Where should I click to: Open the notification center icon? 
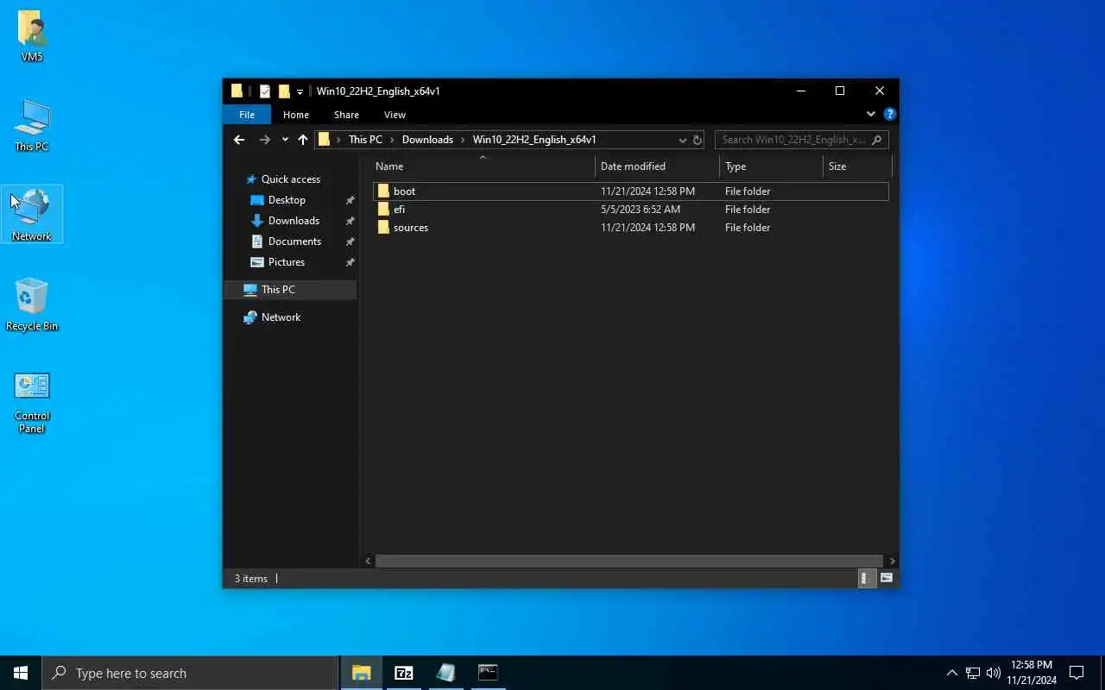[x=1077, y=673]
